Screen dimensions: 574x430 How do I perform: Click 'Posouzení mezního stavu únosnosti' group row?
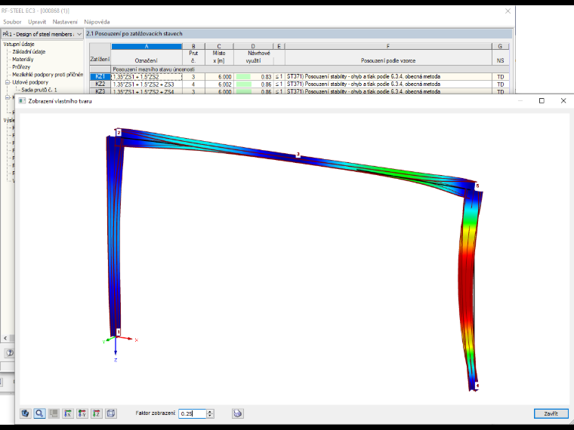153,69
